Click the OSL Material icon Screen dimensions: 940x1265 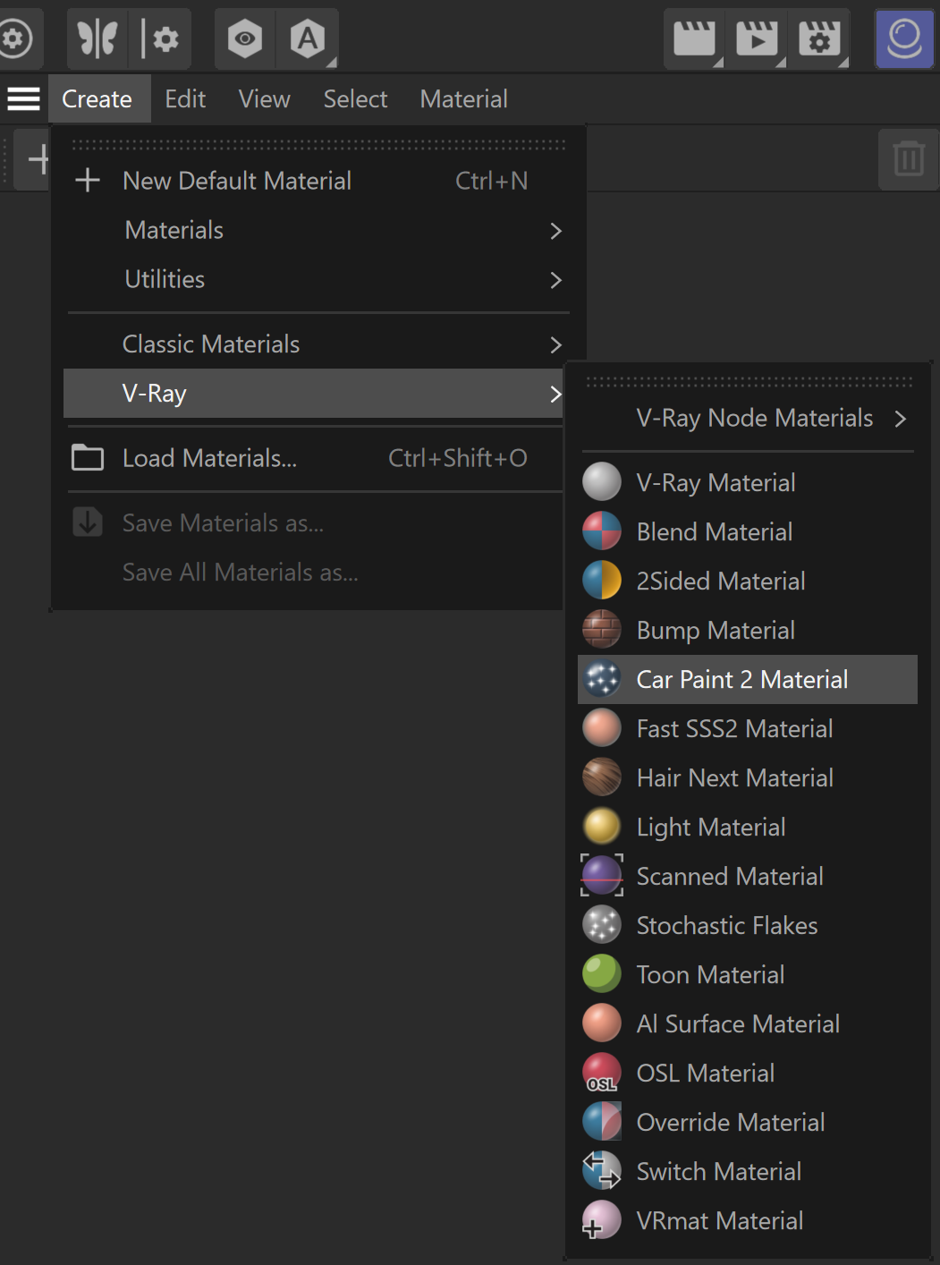pyautogui.click(x=602, y=1073)
